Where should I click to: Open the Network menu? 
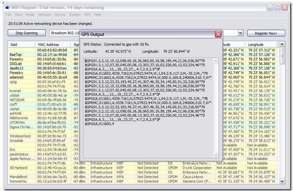[x=44, y=15]
